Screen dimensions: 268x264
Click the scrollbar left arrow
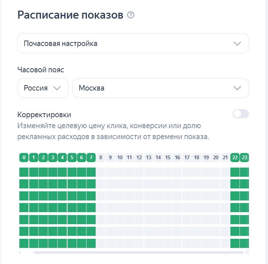[x=20, y=252]
